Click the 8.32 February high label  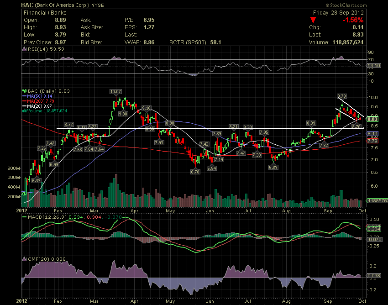pos(68,124)
